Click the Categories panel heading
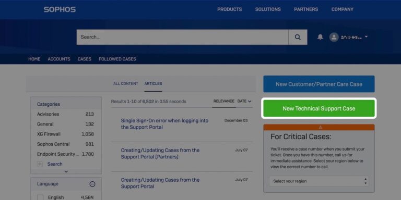Viewport: 401px width, 200px height. (x=49, y=104)
